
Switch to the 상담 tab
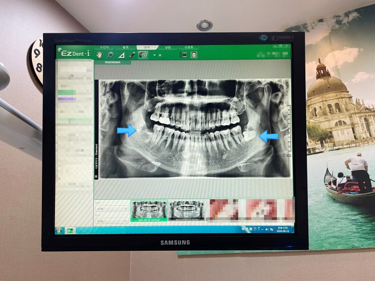(x=168, y=47)
